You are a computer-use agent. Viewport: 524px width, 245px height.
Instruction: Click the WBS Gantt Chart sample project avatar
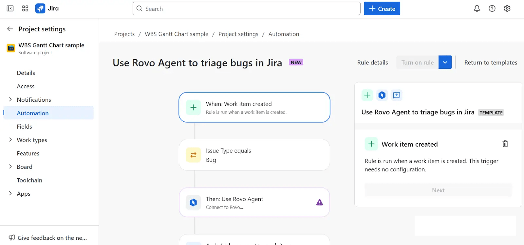click(11, 48)
